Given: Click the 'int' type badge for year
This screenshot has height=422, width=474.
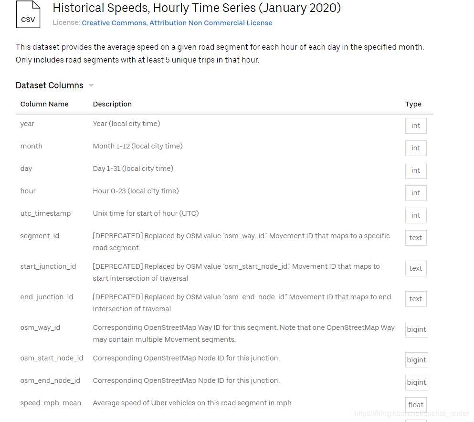Looking at the screenshot, I should [x=416, y=126].
